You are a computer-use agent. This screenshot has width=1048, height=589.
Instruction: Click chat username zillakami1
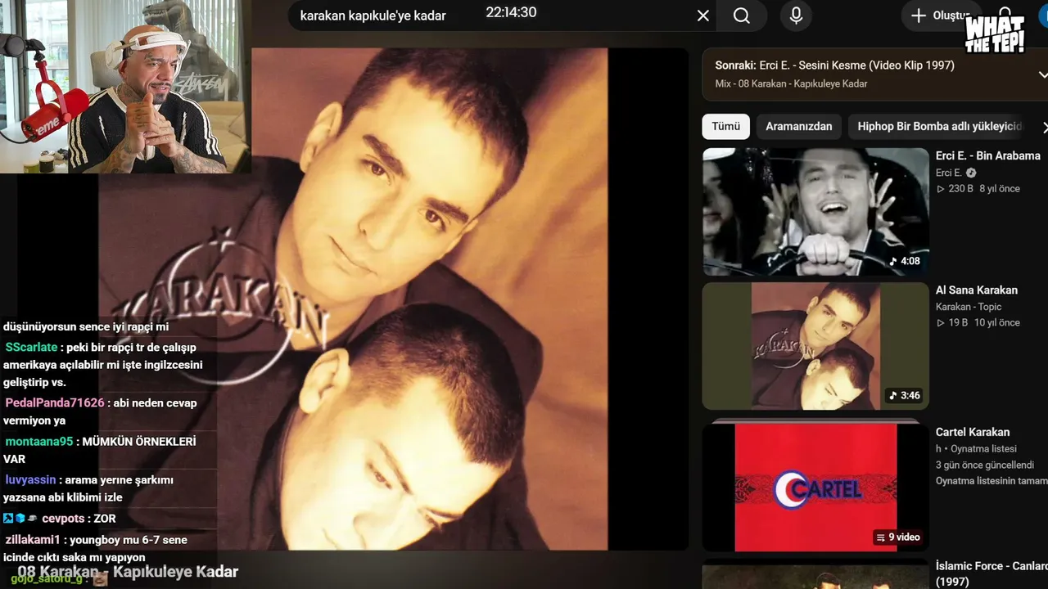tap(33, 540)
